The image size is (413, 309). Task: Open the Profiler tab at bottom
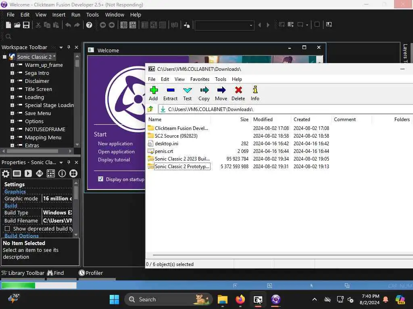point(91,273)
